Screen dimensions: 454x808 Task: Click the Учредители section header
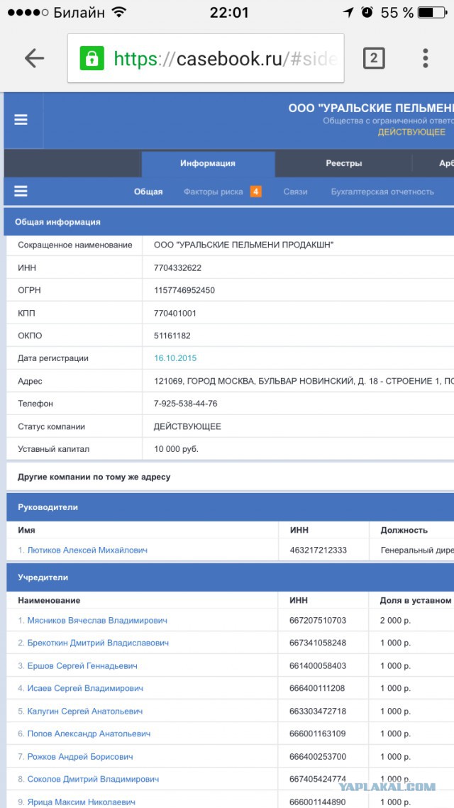[x=230, y=577]
